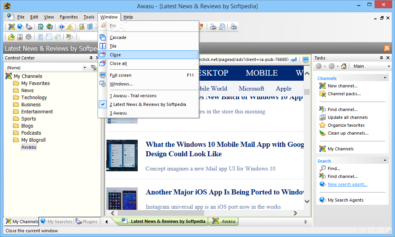Click the printer icon in the toolbar
Screen dimensions: 395x237
click(213, 27)
